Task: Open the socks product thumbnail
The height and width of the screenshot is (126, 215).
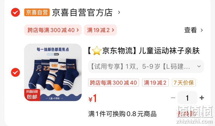Action: 53,72
